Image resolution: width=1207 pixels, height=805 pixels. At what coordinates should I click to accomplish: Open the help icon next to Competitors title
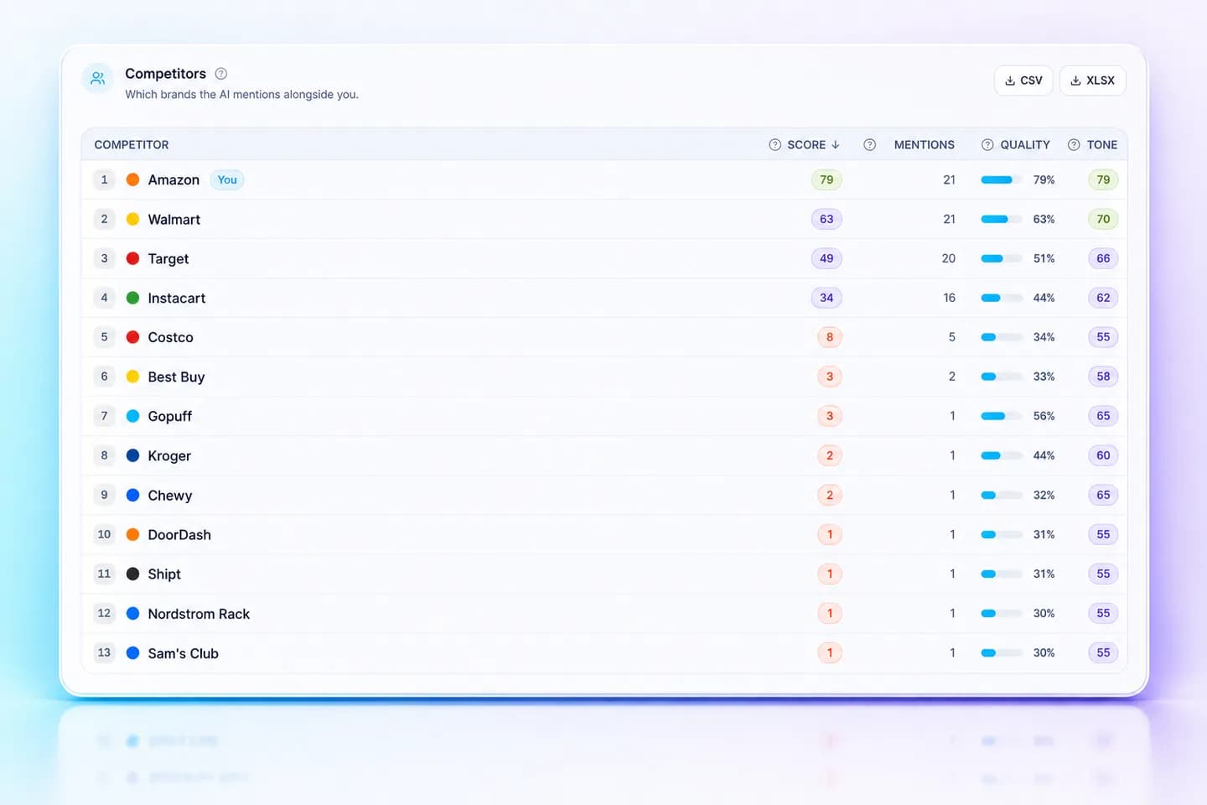point(221,74)
